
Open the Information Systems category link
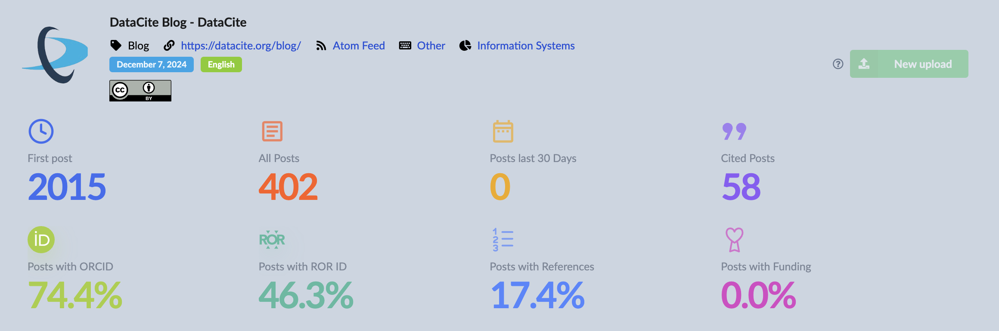click(526, 46)
